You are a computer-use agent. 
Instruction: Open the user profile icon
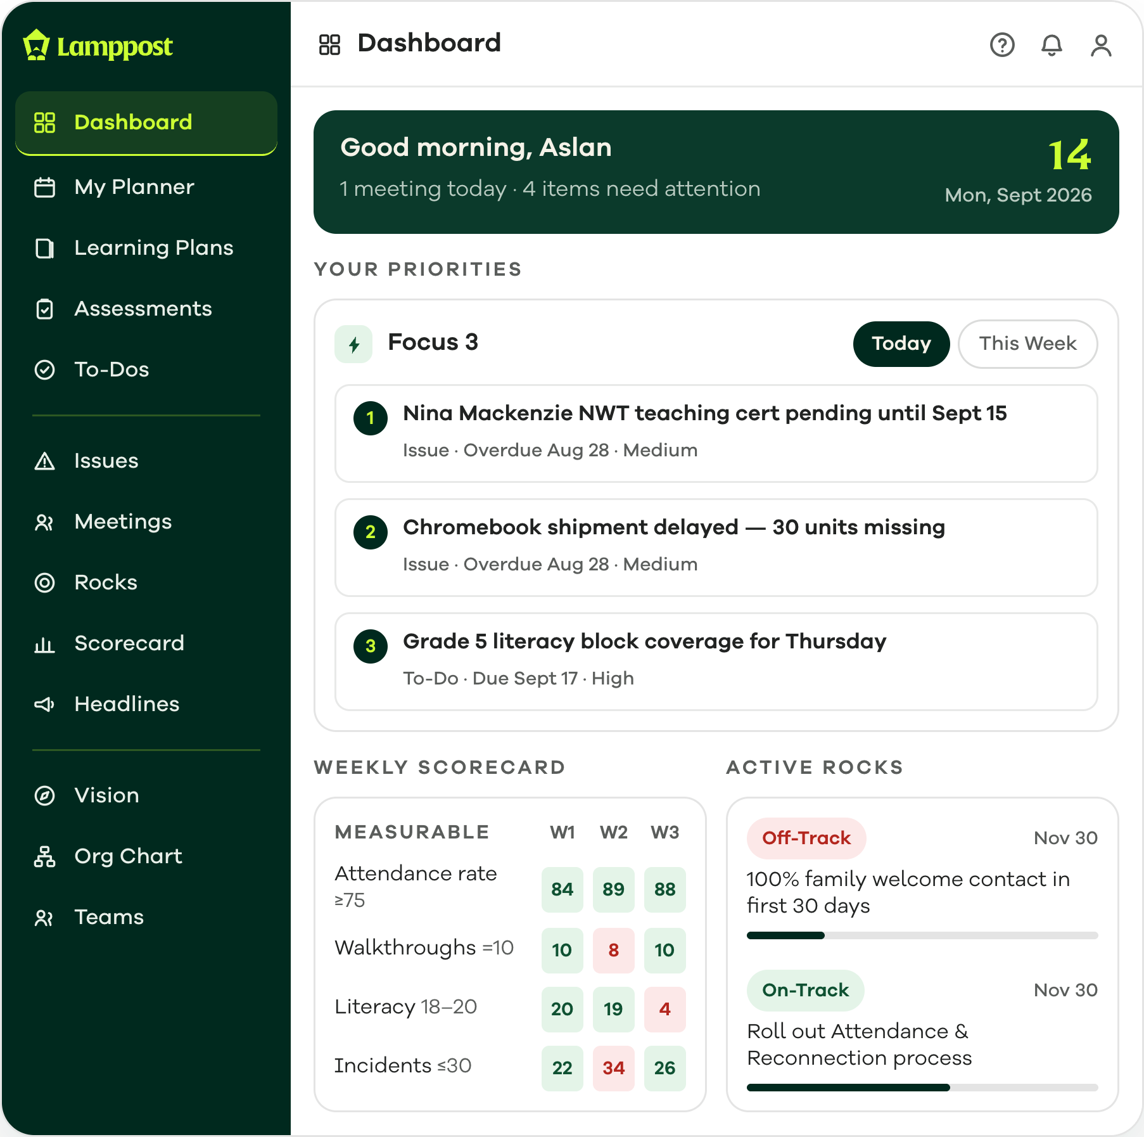coord(1101,45)
